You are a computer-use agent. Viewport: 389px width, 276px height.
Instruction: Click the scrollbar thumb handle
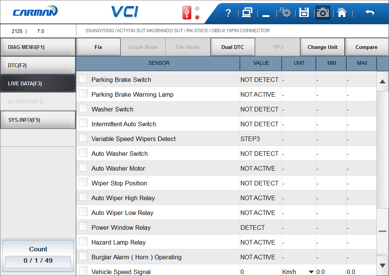(x=383, y=231)
